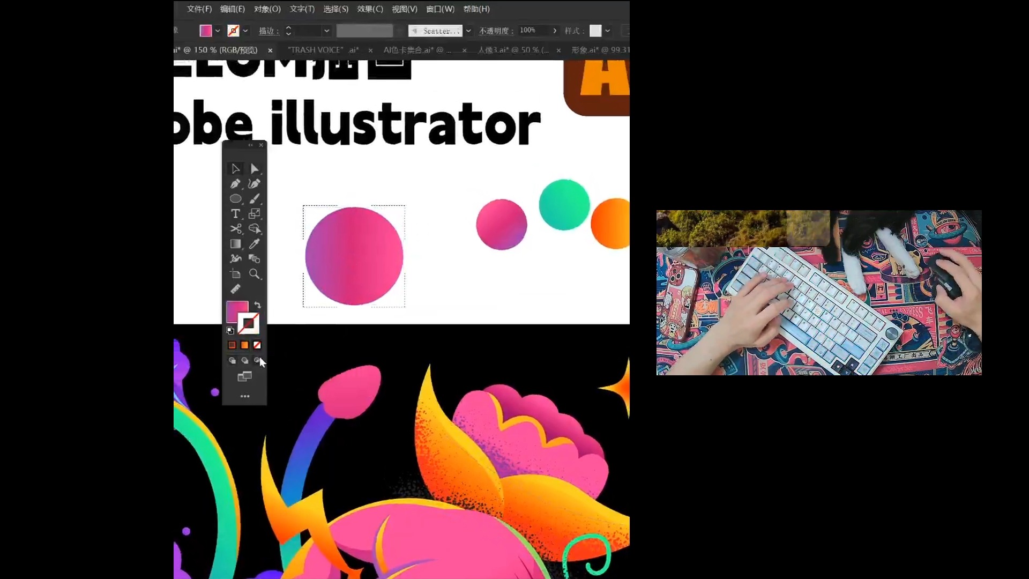Click the 描边 stroke label link
The image size is (1029, 579).
point(269,31)
